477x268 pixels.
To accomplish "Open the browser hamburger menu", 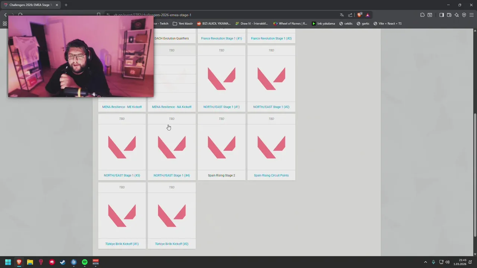I will 471,15.
